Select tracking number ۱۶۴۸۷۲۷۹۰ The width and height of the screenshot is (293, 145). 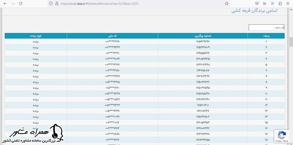(x=203, y=99)
